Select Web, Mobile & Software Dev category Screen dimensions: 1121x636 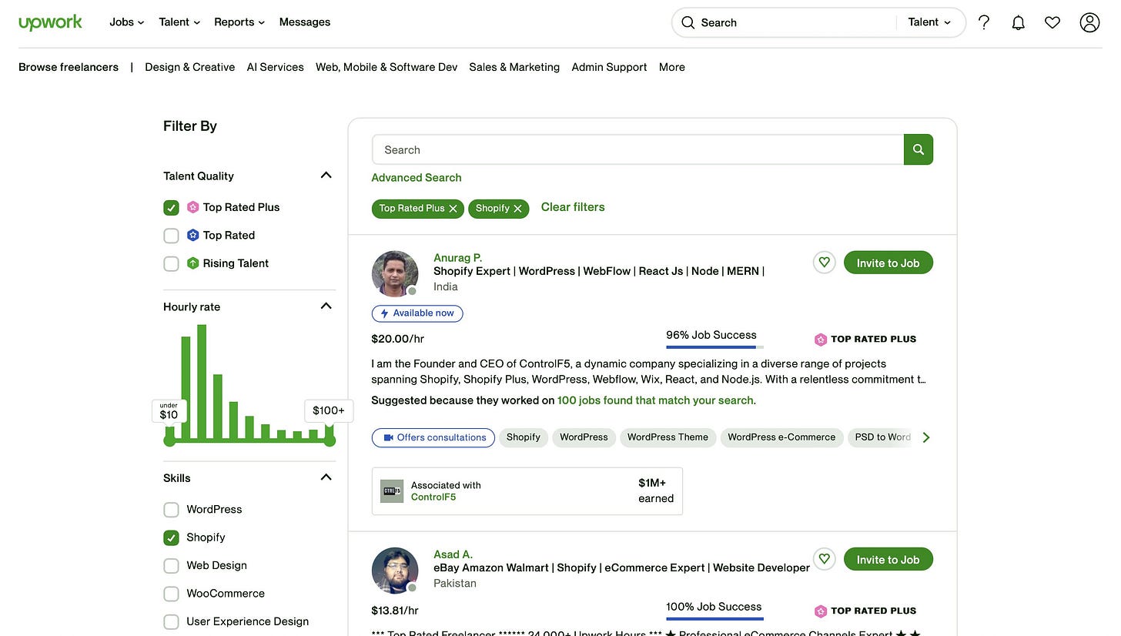pos(386,67)
